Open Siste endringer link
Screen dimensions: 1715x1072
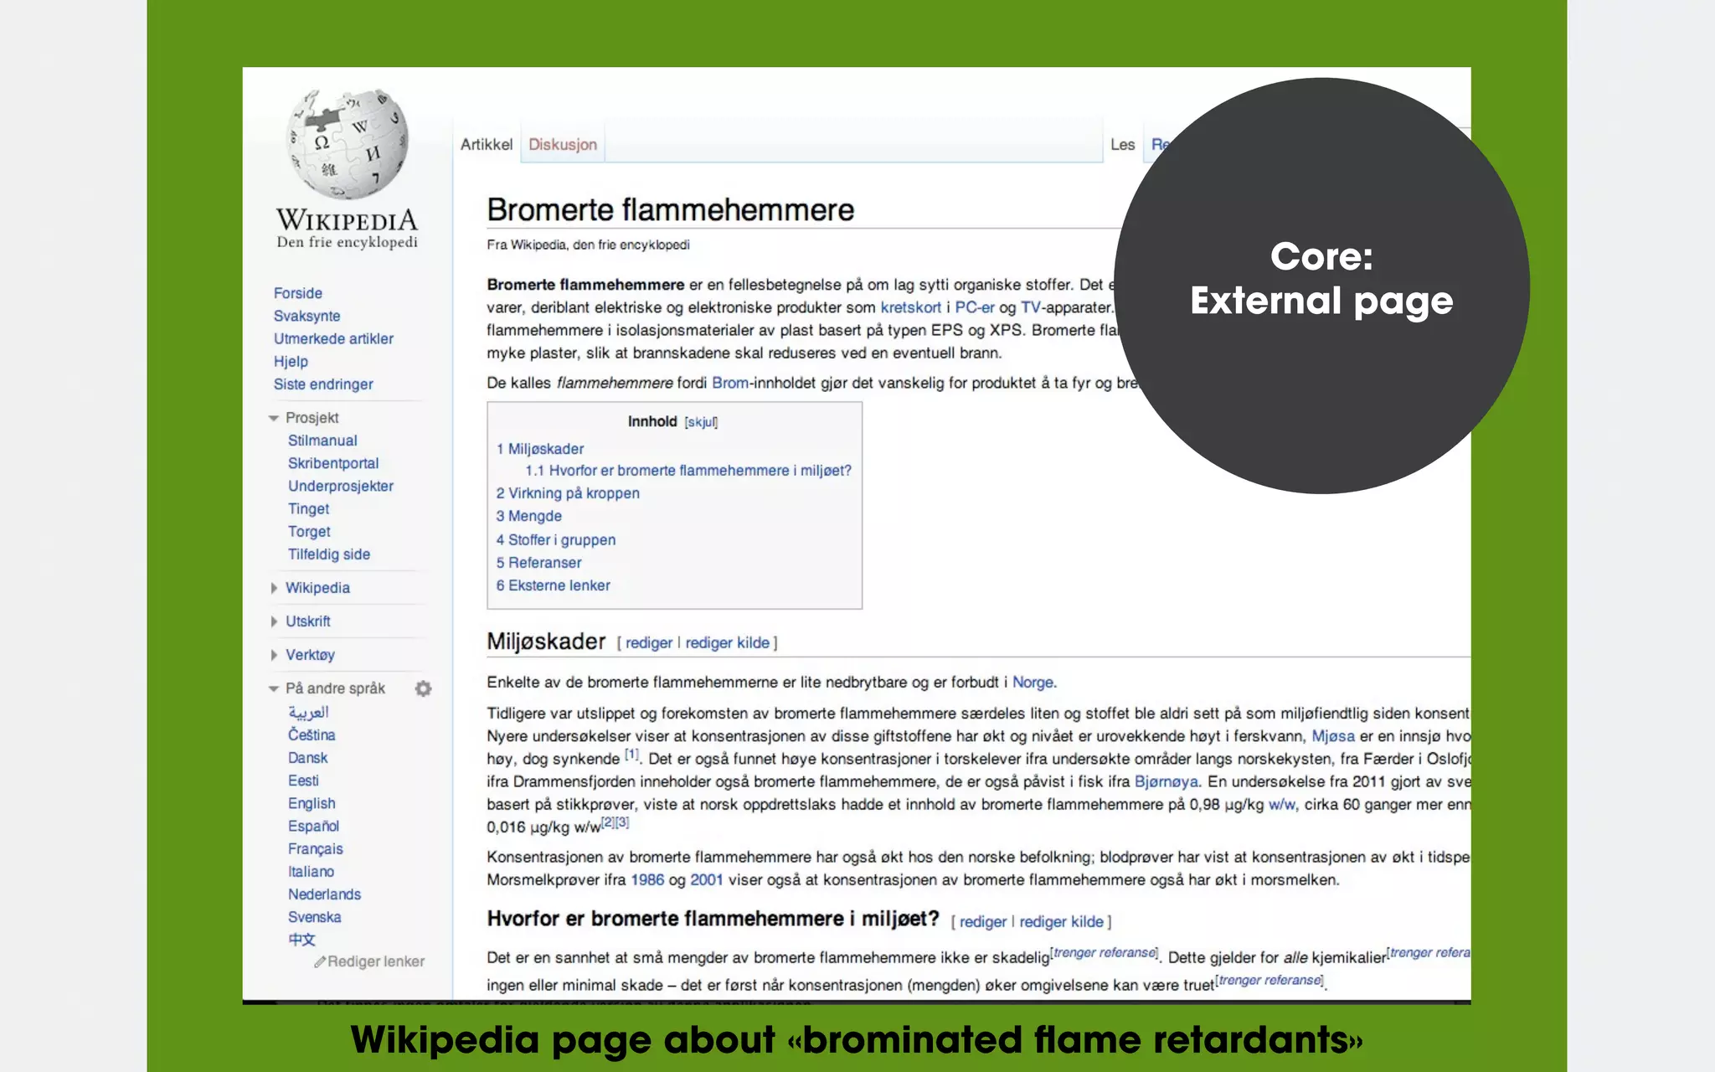(x=323, y=384)
